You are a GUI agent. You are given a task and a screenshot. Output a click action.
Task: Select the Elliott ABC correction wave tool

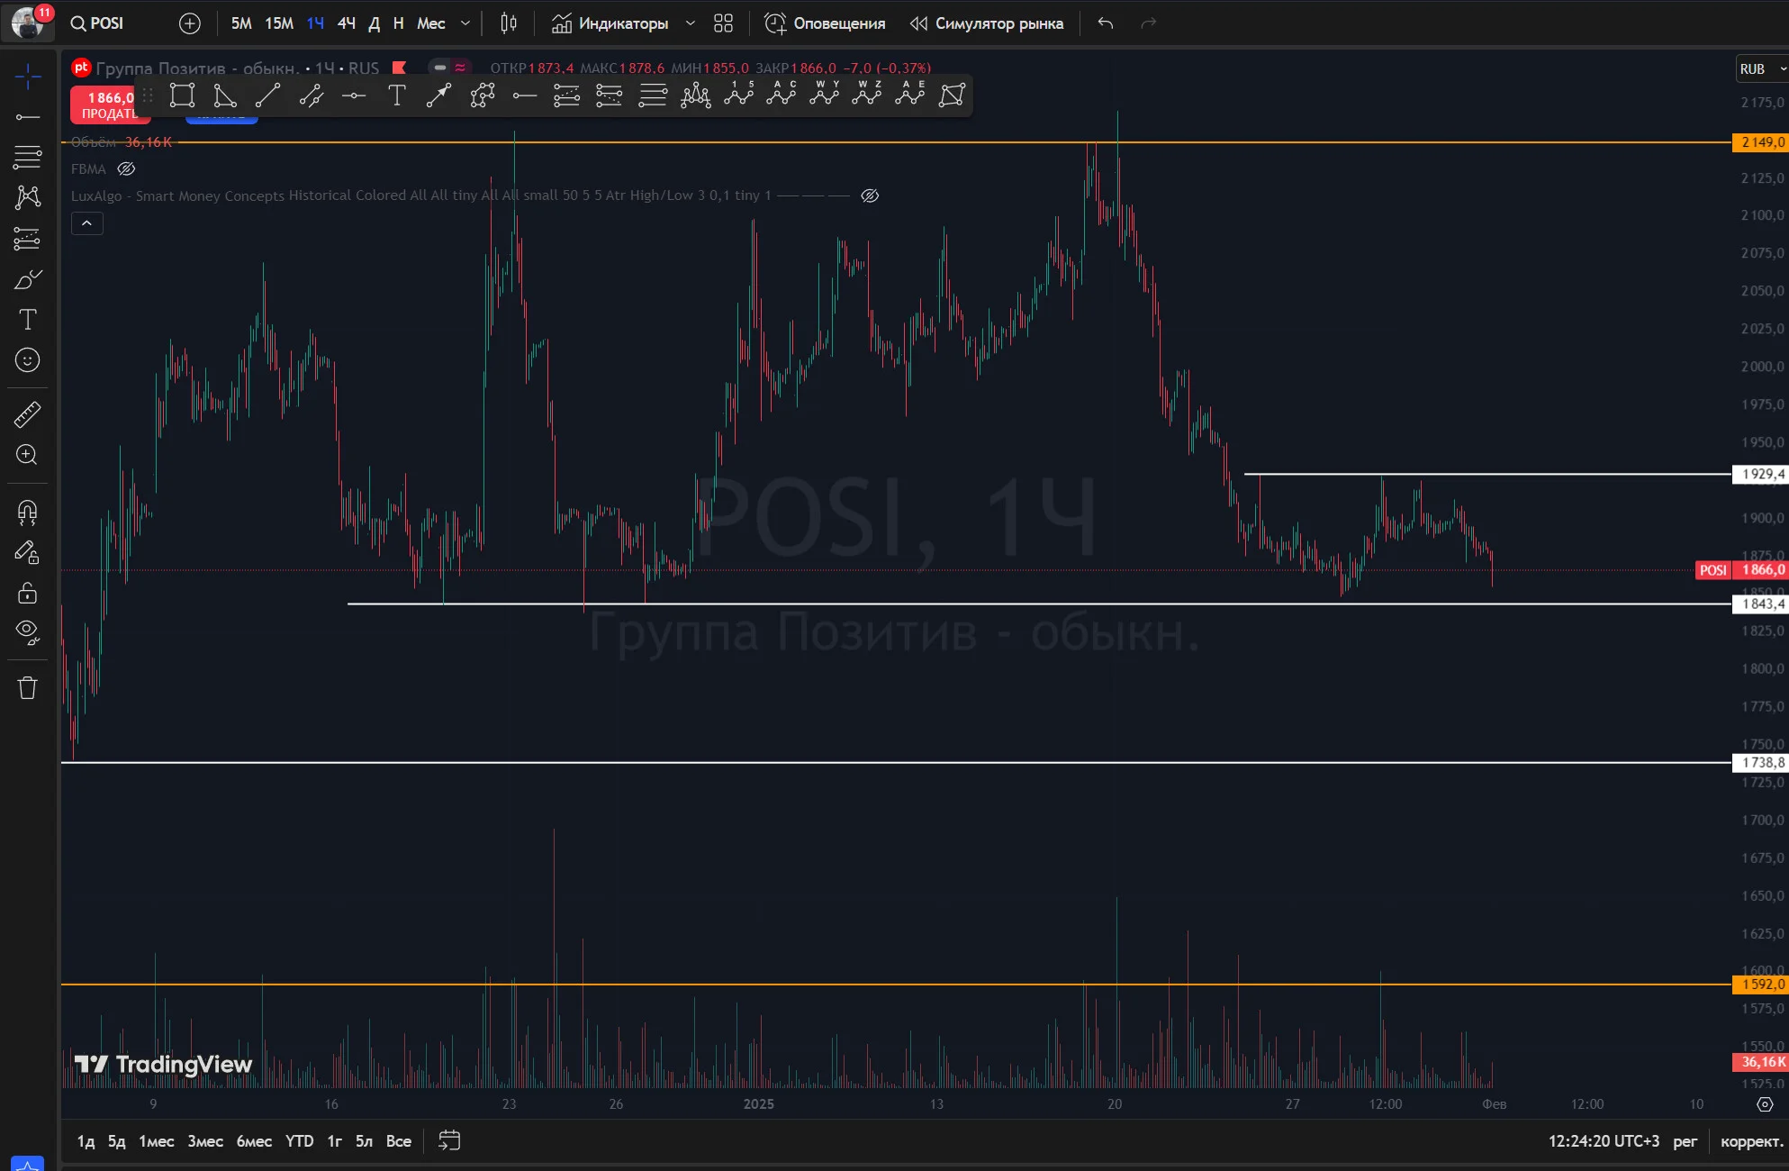click(782, 94)
